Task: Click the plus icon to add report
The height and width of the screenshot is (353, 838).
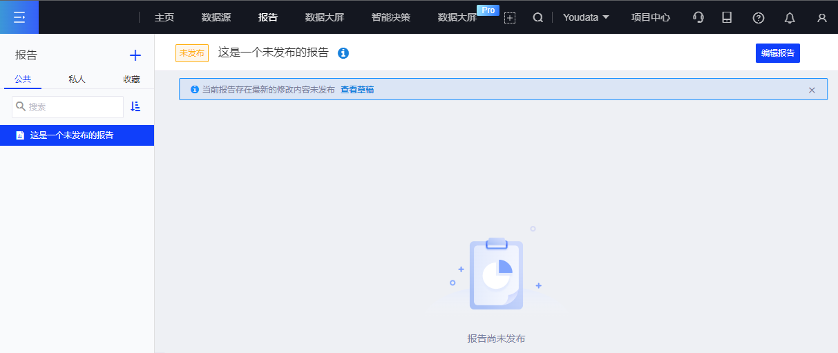Action: click(135, 55)
